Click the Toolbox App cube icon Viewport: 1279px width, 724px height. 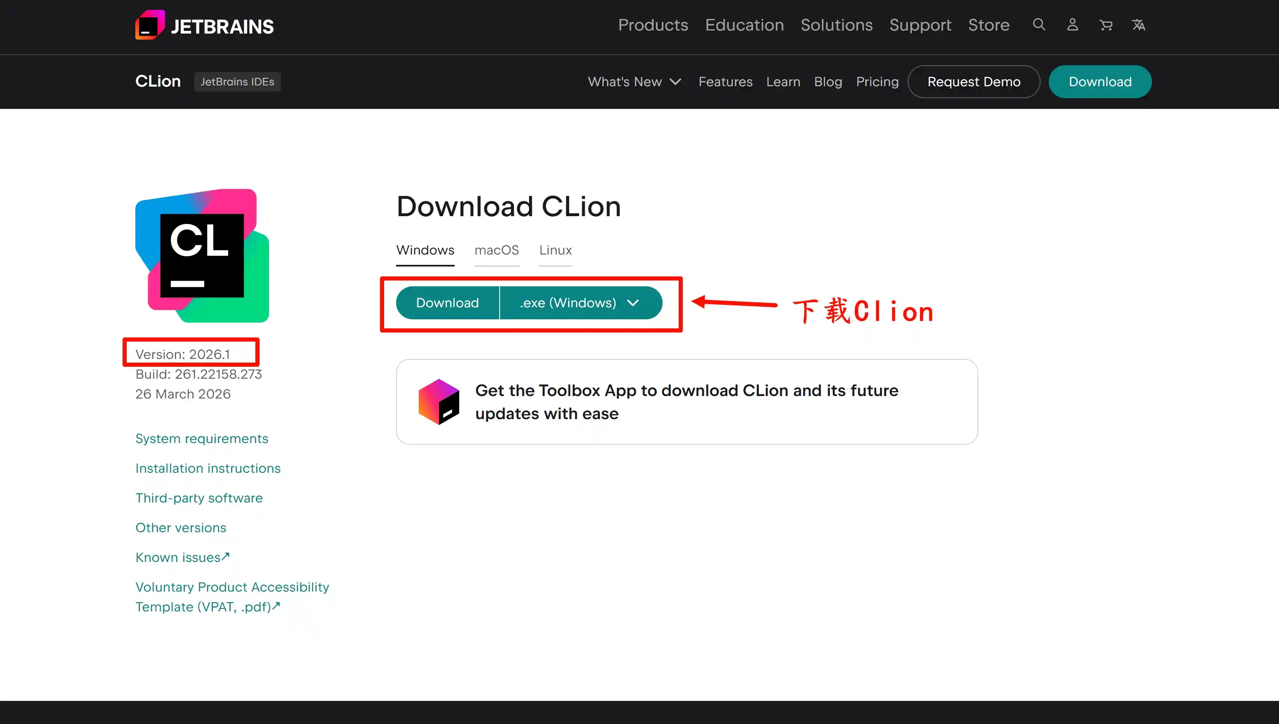click(x=439, y=402)
